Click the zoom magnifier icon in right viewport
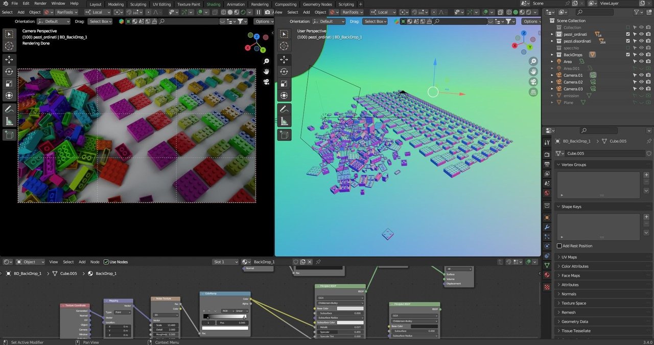 (x=533, y=61)
